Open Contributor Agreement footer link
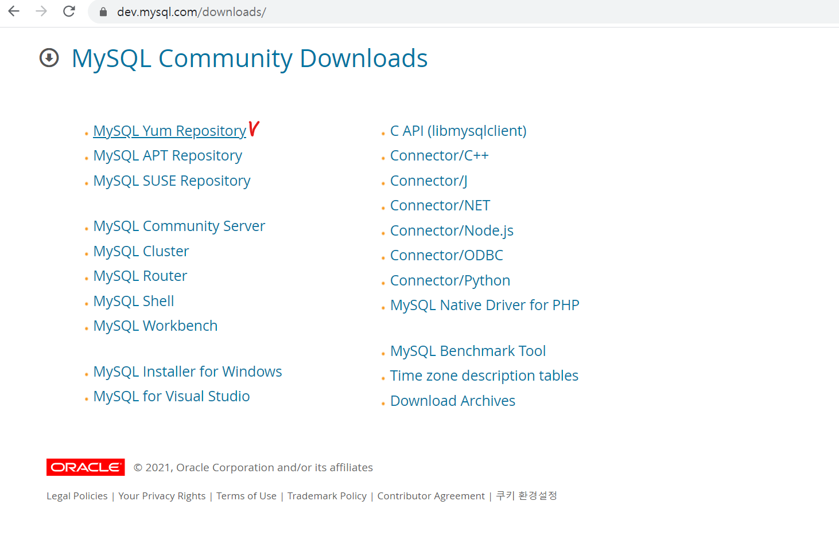839x540 pixels. point(431,496)
